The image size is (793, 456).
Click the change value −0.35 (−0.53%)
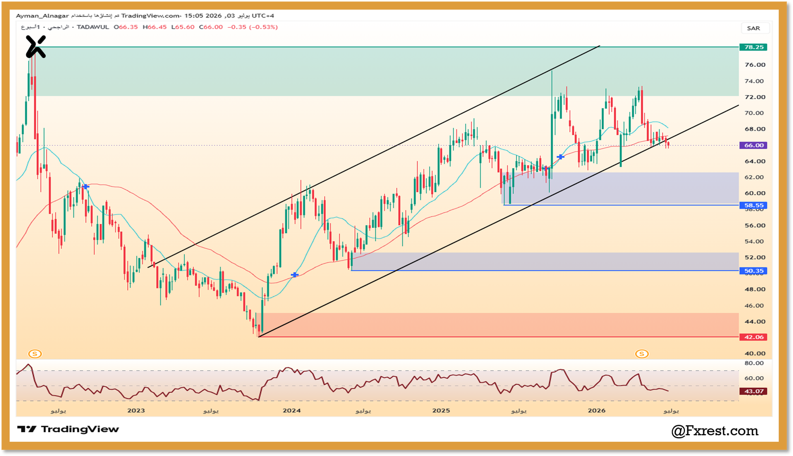253,27
